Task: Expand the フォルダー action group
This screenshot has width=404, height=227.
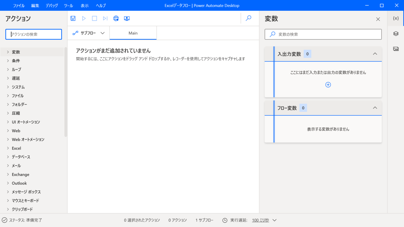Action: (8, 105)
